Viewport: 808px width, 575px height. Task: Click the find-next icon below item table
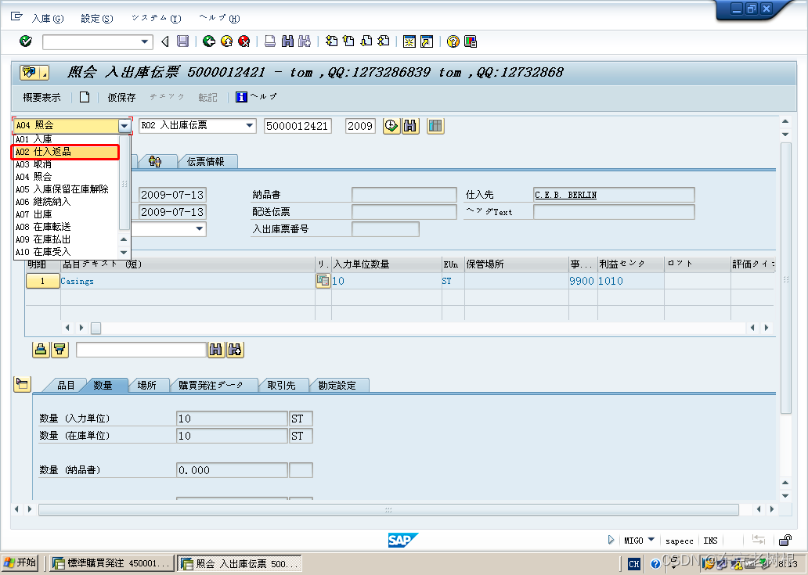pos(235,350)
